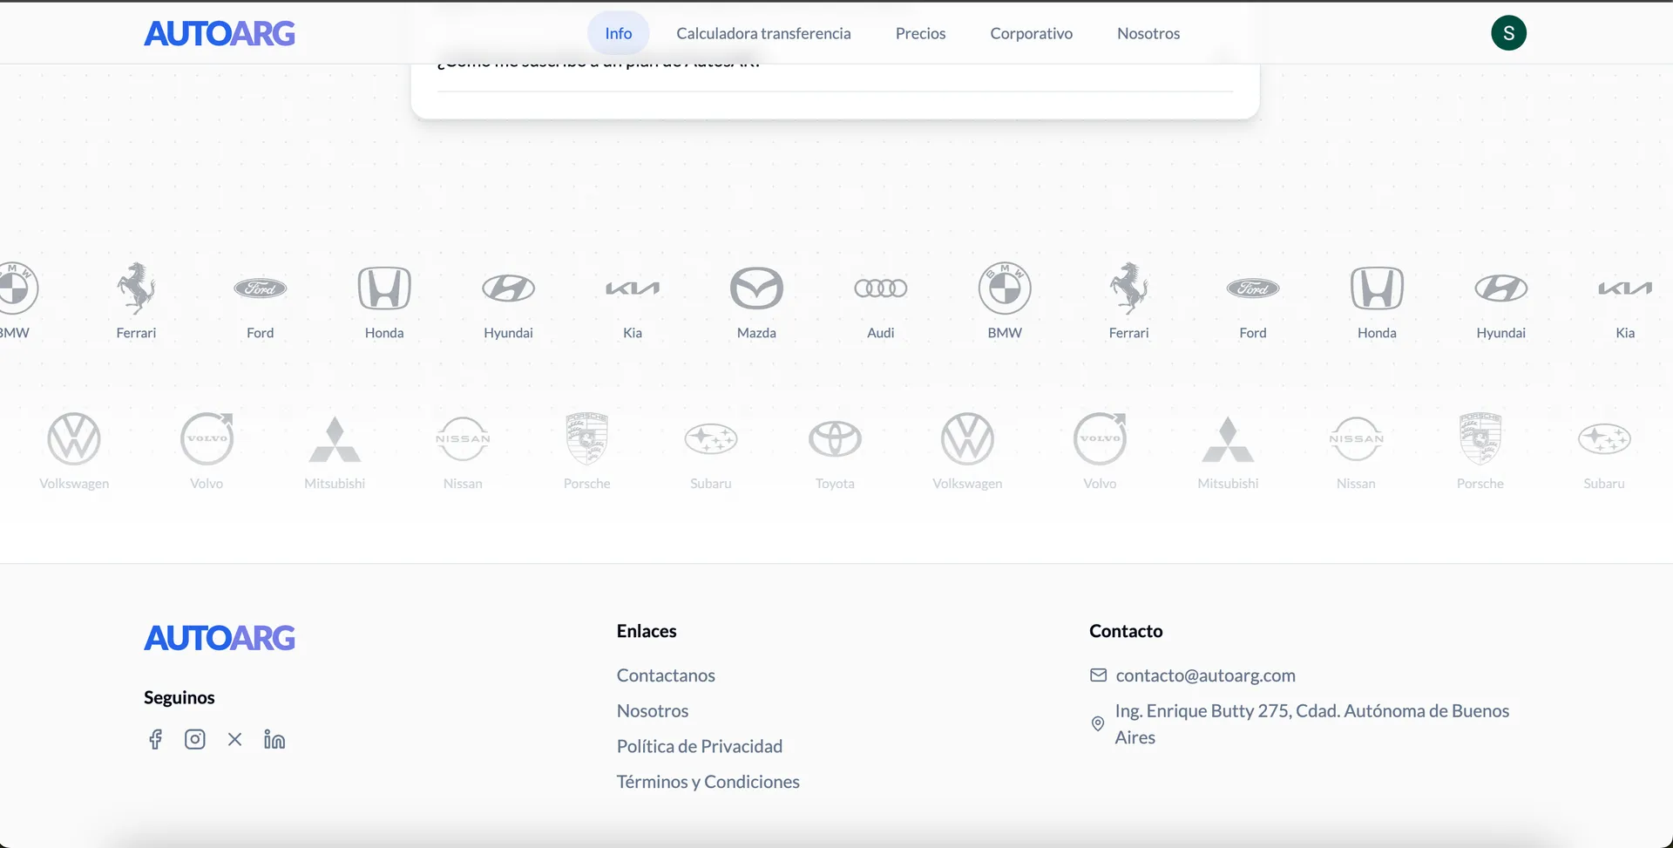Click the Audi four-rings logo
Viewport: 1673px width, 848px height.
[x=881, y=288]
